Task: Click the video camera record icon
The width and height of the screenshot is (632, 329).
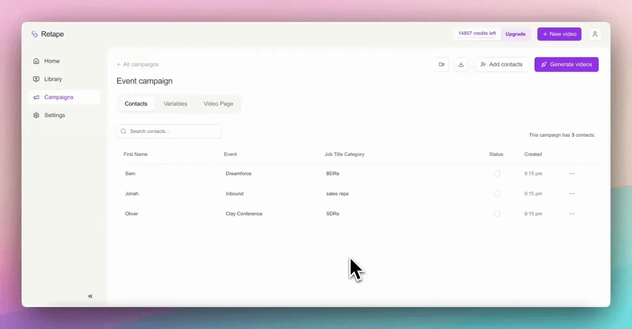Action: point(441,64)
